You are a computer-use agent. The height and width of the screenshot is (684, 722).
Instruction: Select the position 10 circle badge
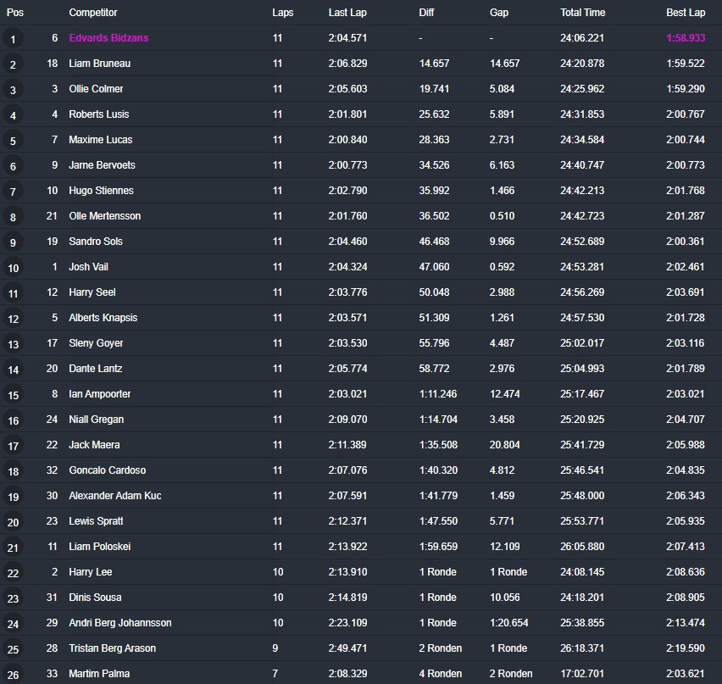tap(13, 268)
